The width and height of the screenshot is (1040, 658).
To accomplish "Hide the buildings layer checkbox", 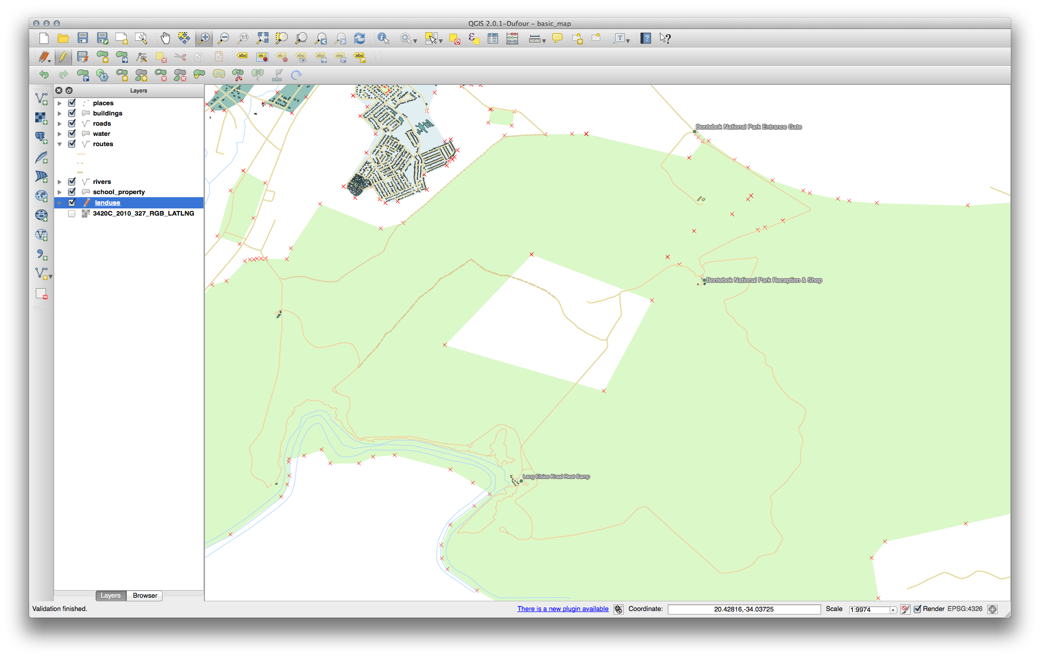I will point(72,113).
